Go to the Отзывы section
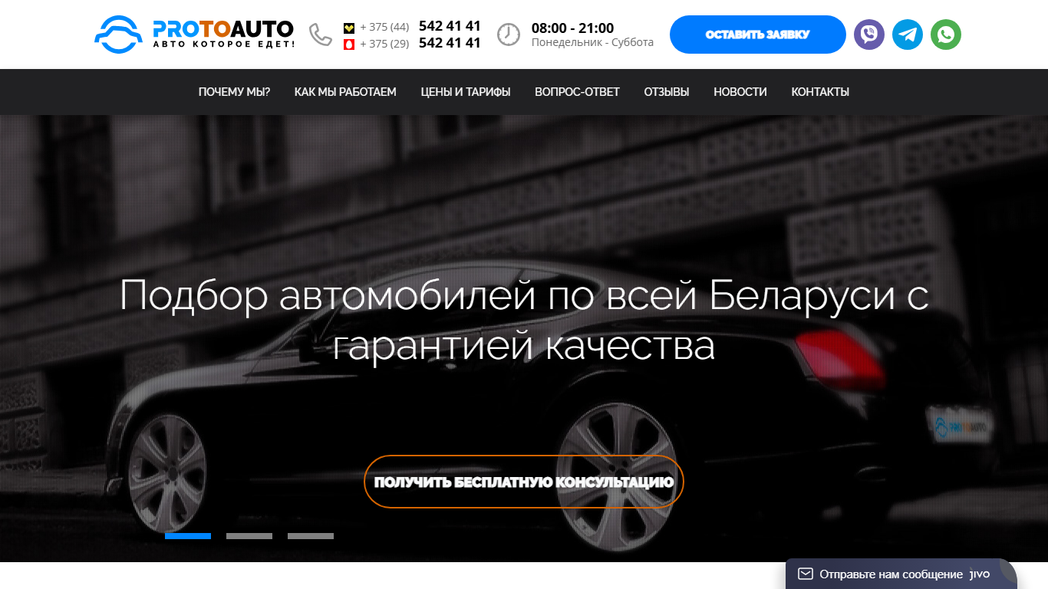Screen dimensions: 1048x589 667,92
